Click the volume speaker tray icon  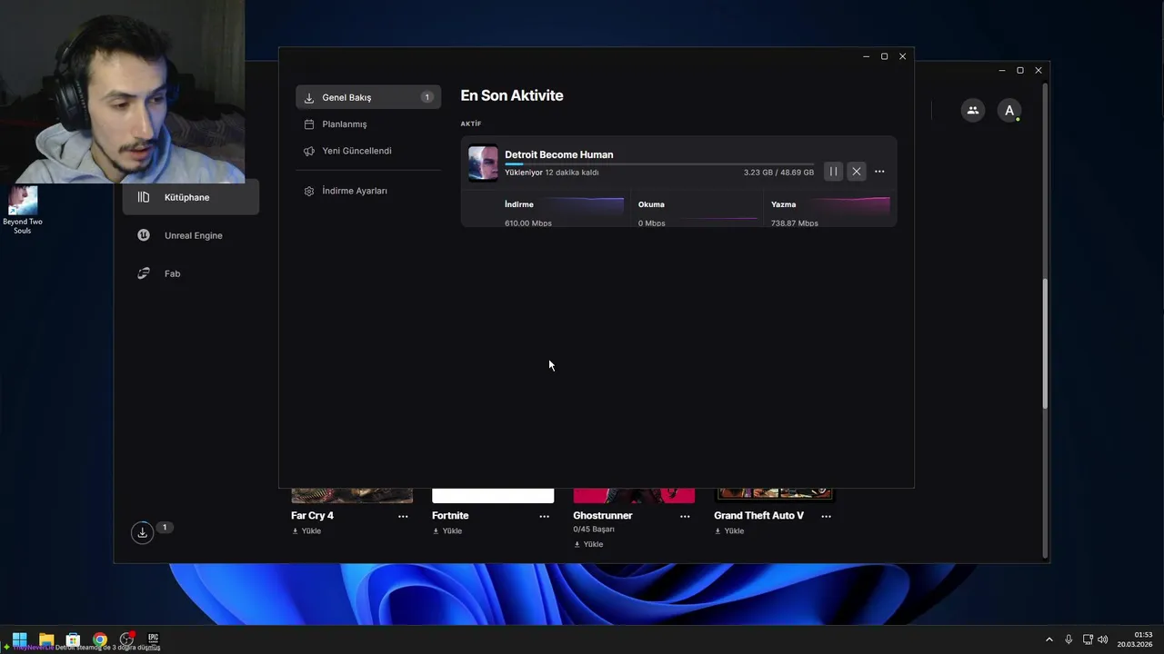click(1103, 639)
